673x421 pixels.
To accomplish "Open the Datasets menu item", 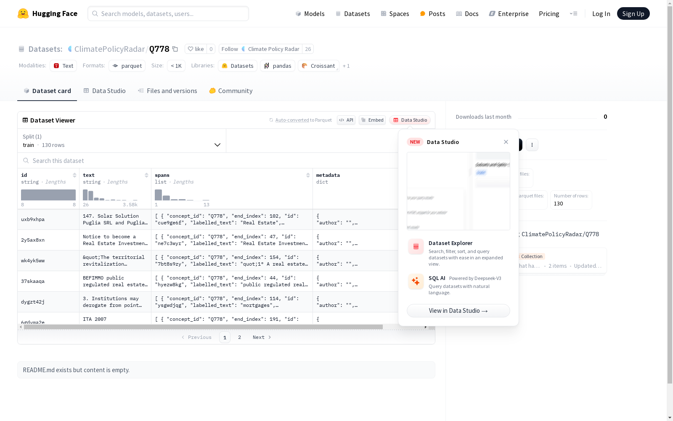I will (352, 13).
